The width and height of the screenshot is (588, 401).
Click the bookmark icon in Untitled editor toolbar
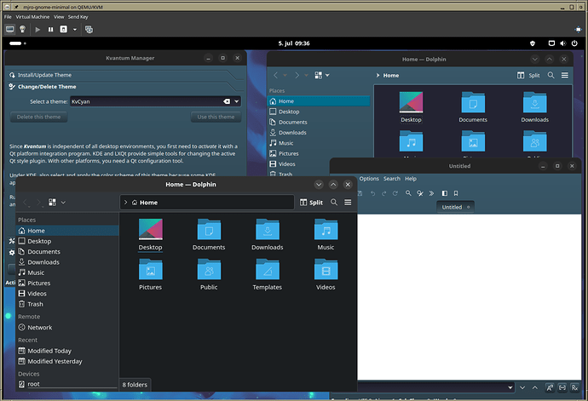point(456,193)
